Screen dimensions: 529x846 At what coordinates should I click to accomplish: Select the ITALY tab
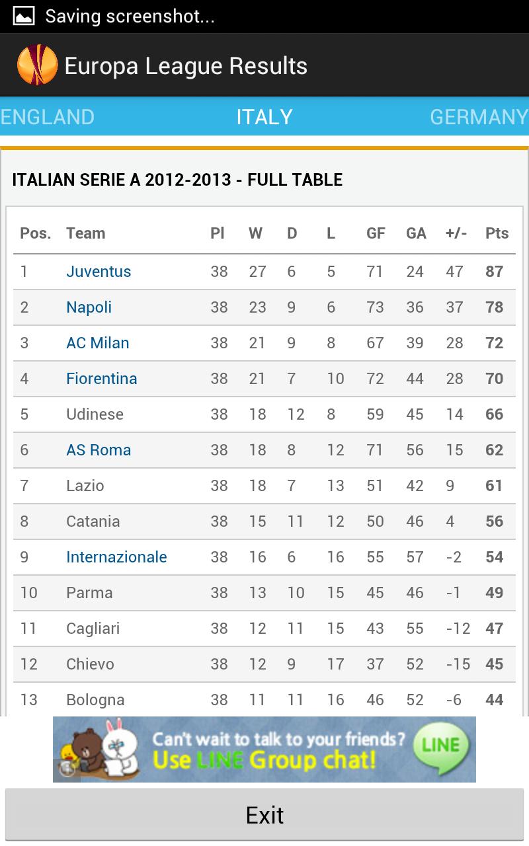click(x=264, y=117)
